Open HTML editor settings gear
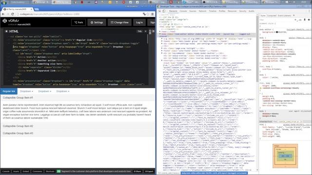The image size is (312, 175). click(x=6, y=31)
